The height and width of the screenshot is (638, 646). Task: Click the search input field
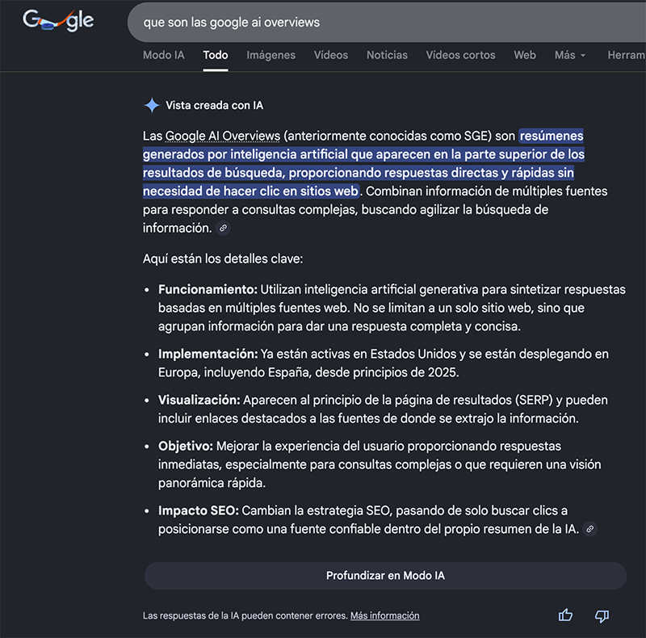323,23
